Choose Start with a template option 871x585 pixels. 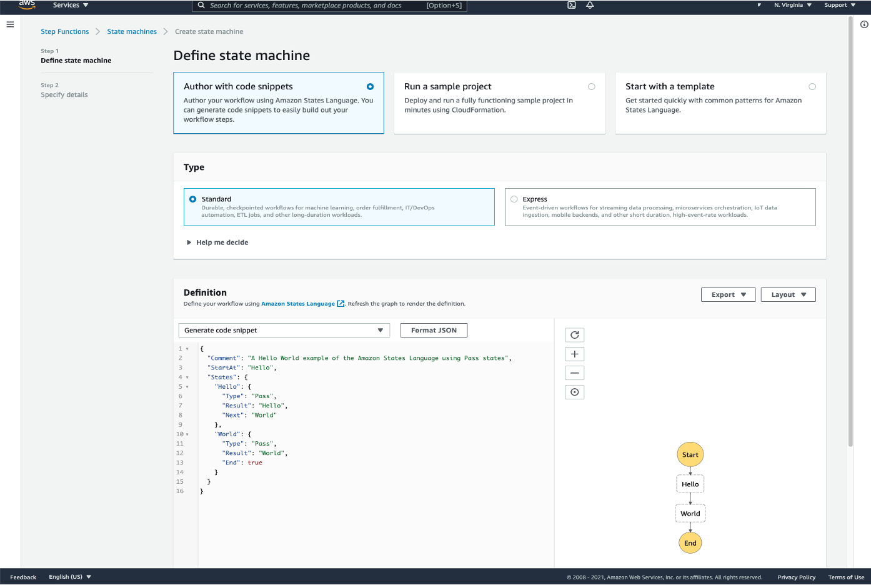720,103
